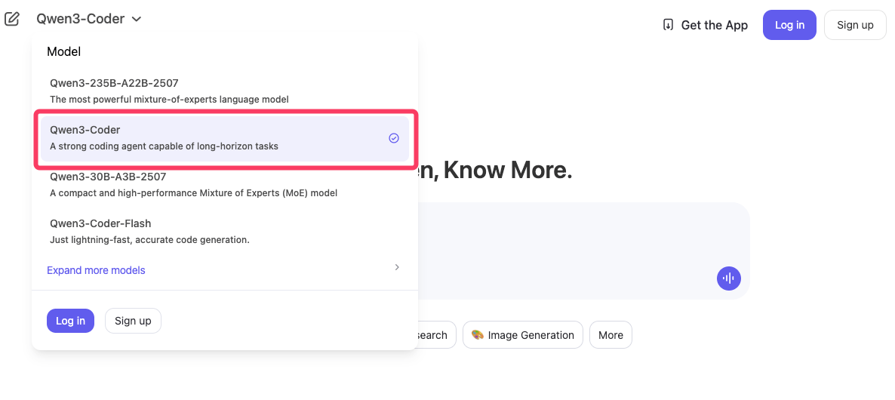The image size is (895, 400).
Task: Click the Get the App download icon
Action: point(668,25)
